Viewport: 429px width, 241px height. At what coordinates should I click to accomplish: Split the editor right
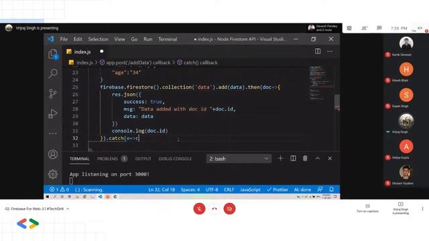(318, 52)
